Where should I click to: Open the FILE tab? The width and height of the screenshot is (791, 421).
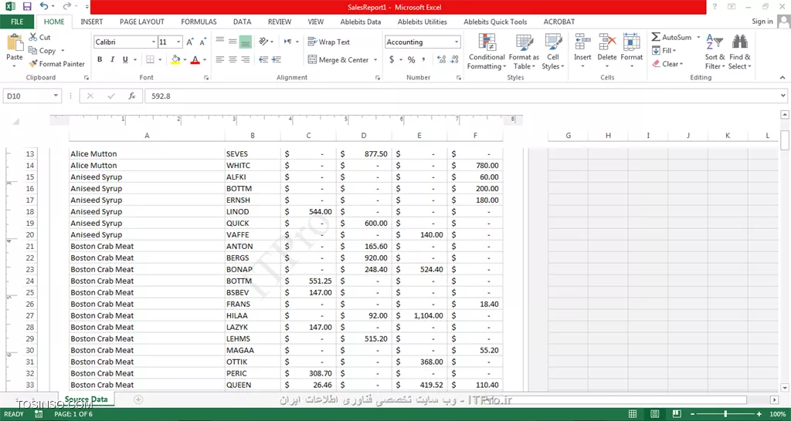pos(17,22)
